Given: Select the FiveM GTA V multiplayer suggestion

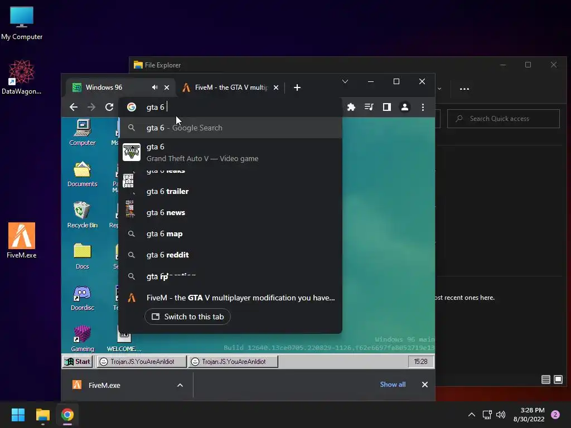Looking at the screenshot, I should pos(230,298).
